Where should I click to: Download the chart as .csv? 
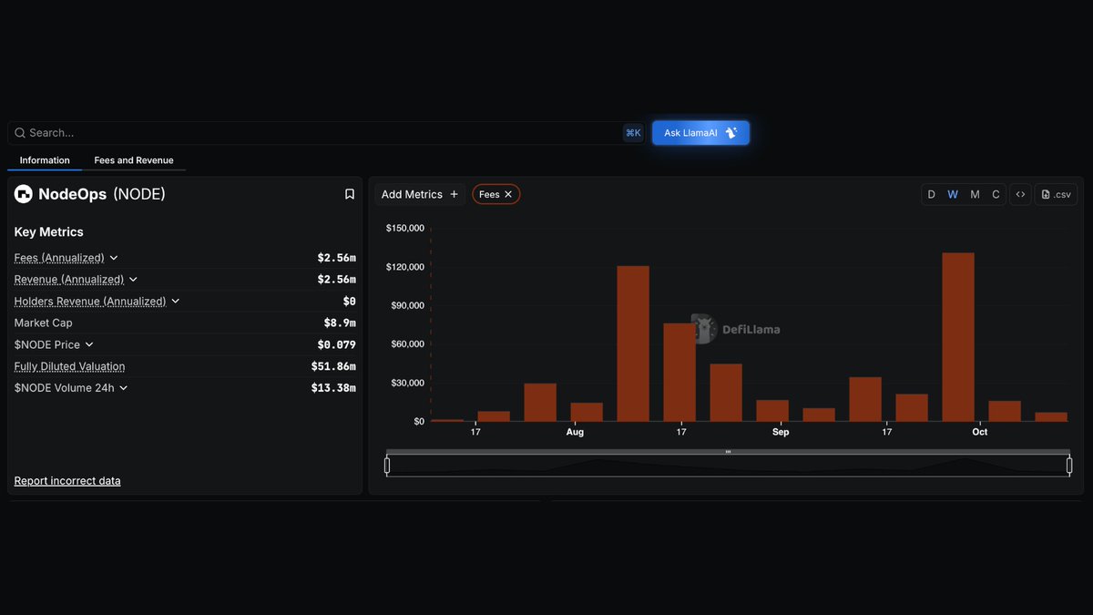(x=1057, y=194)
